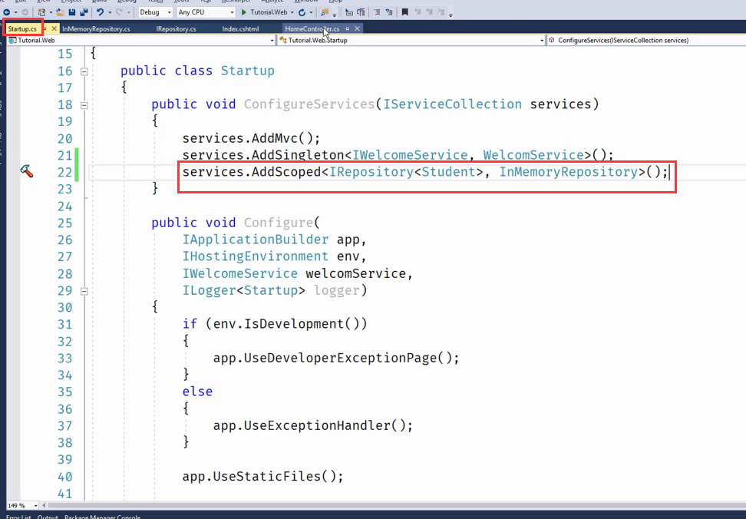Switch to the InMemoryRepository.cs tab

pos(96,28)
